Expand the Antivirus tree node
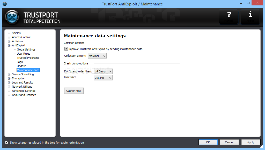Image resolution: width=265 pixels, height=150 pixels. tap(9, 41)
